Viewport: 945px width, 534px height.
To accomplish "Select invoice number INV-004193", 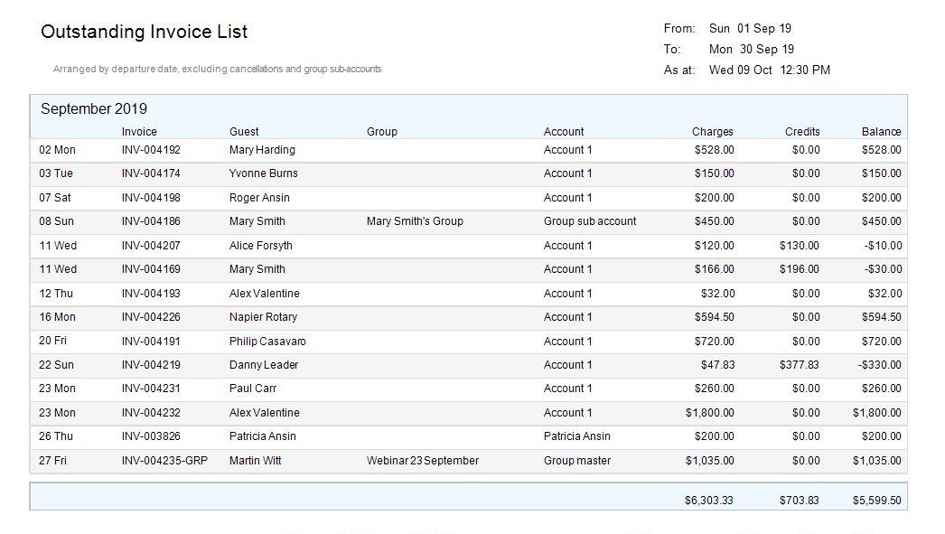I will point(151,294).
